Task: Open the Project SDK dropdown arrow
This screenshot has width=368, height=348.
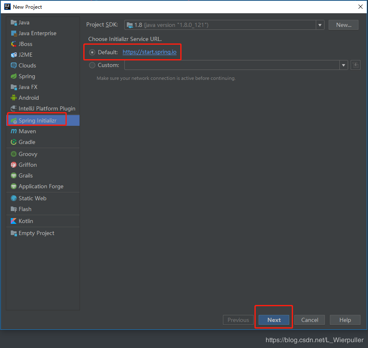Action: (x=320, y=25)
